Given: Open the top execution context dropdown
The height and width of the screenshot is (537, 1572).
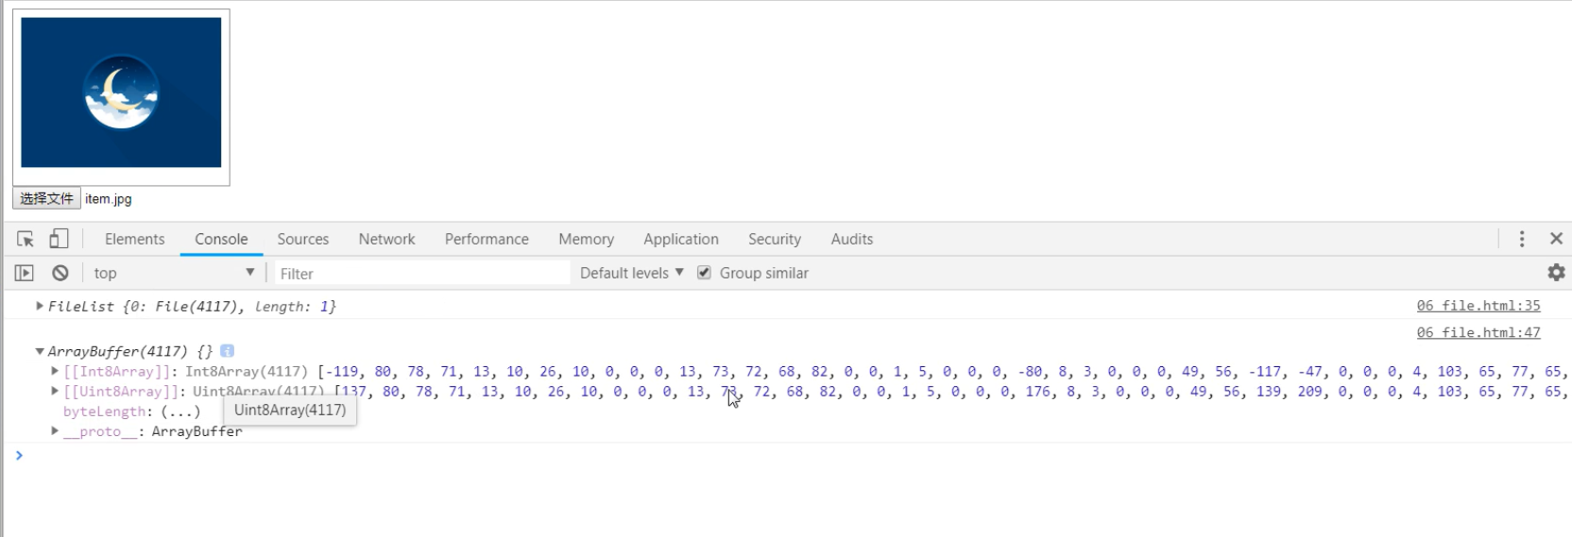Looking at the screenshot, I should (x=174, y=273).
